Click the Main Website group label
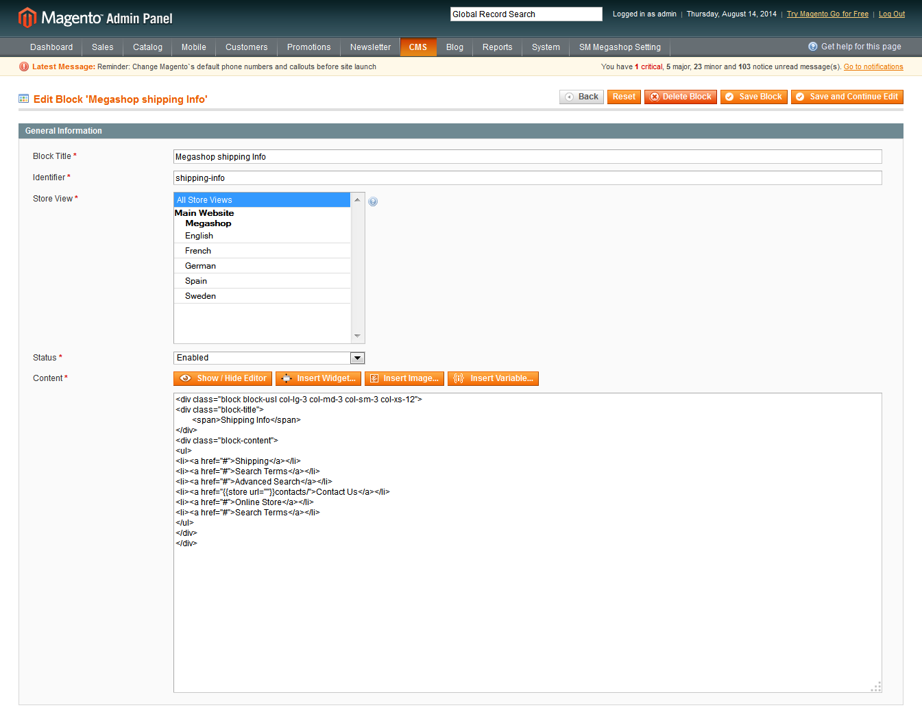The height and width of the screenshot is (710, 922). tap(204, 213)
